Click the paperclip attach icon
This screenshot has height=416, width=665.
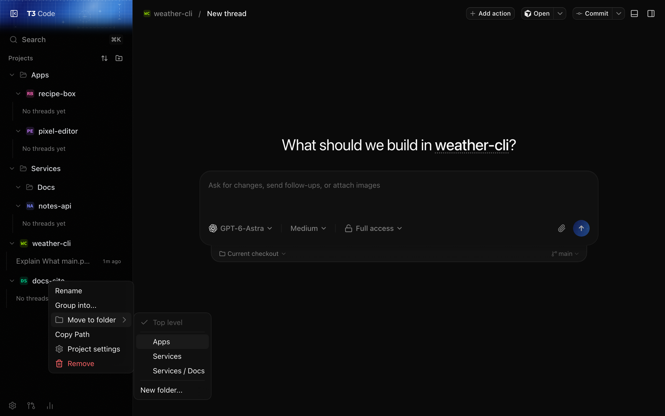tap(561, 228)
